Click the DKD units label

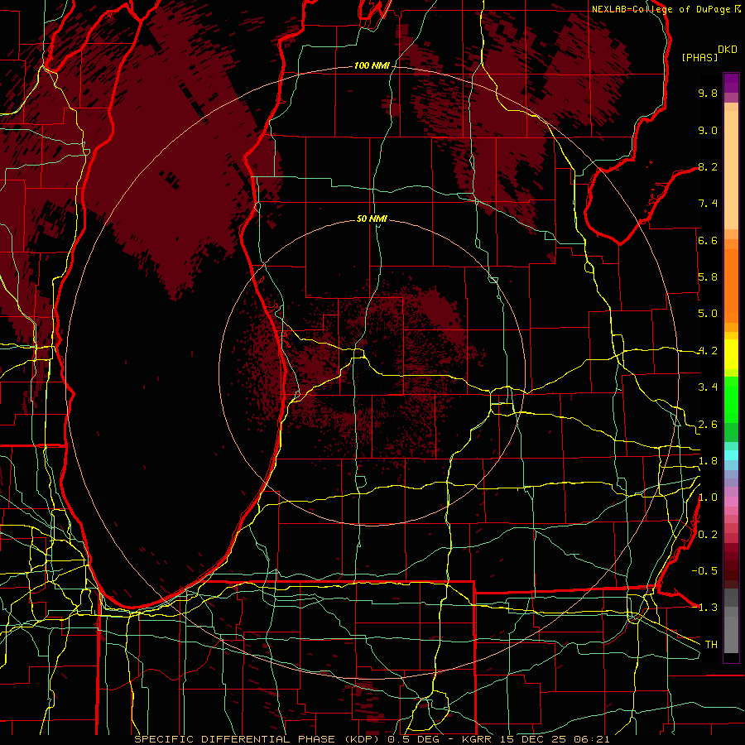[728, 50]
